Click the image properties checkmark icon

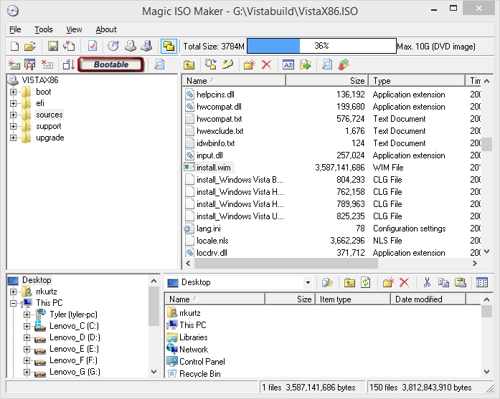click(93, 46)
